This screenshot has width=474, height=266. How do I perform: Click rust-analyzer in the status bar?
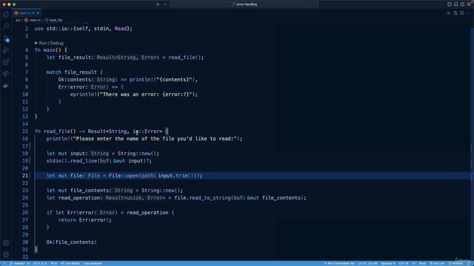(x=93, y=263)
